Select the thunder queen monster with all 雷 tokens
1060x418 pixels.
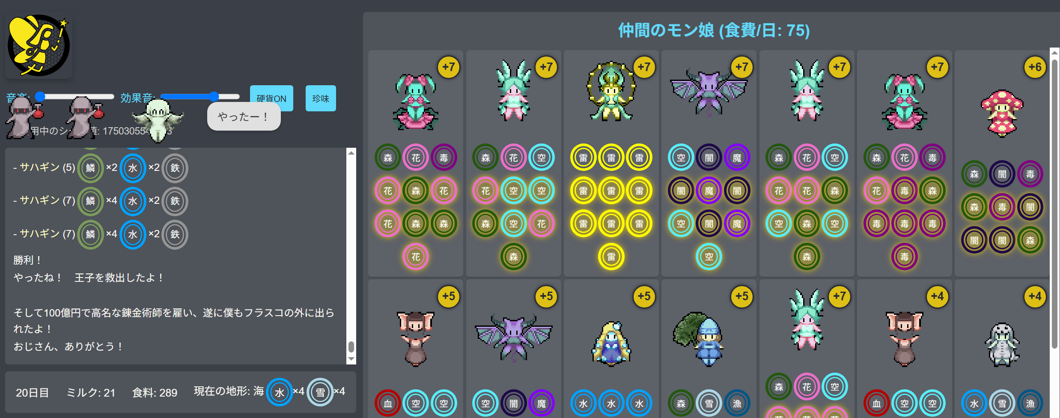tap(611, 91)
